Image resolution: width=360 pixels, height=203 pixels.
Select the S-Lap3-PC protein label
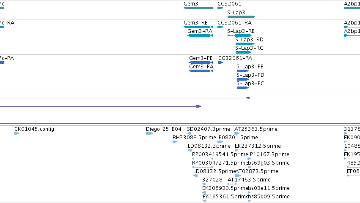pyautogui.click(x=250, y=84)
